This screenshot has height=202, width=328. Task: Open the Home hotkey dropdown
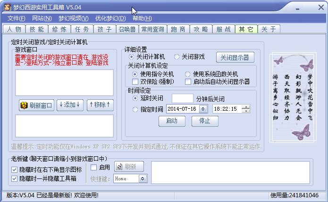143,179
